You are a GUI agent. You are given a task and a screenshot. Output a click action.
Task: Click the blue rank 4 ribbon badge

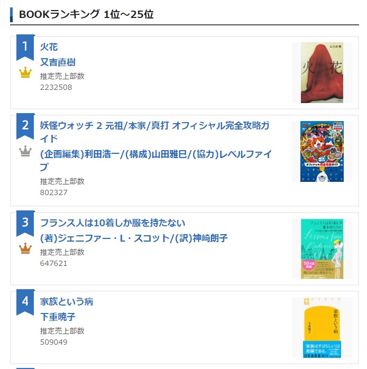point(25,302)
